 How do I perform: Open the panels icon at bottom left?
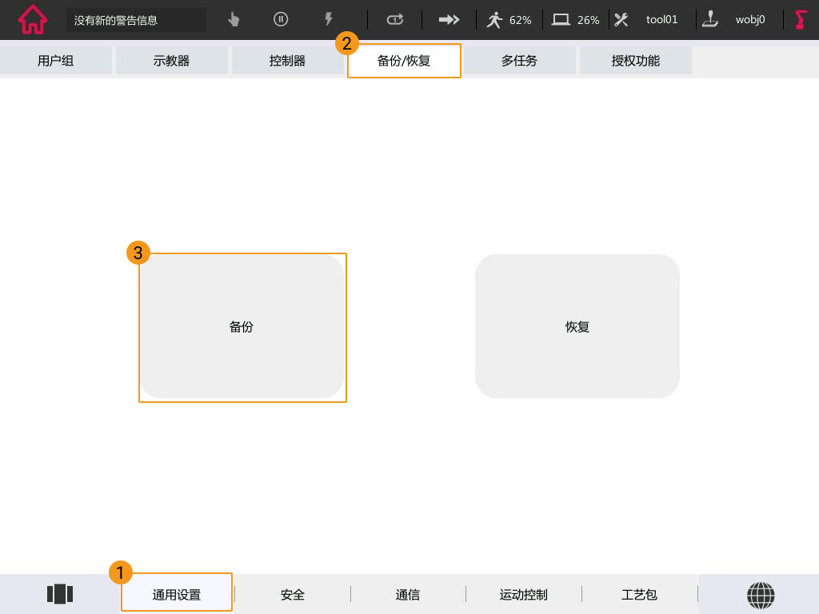(x=60, y=594)
